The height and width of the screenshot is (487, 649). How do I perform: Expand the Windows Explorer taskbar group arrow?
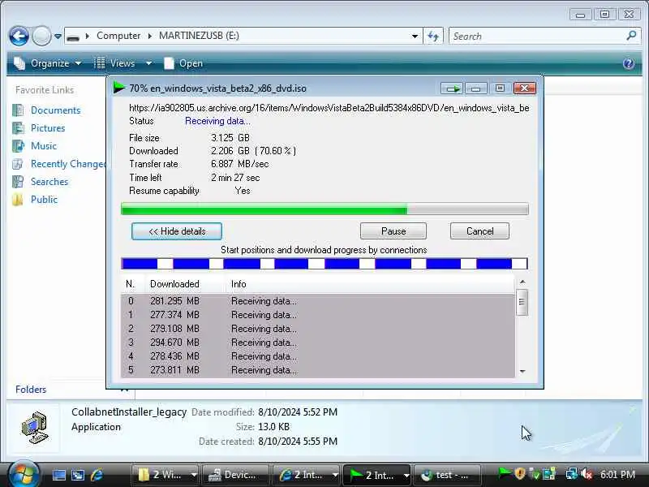coord(194,476)
